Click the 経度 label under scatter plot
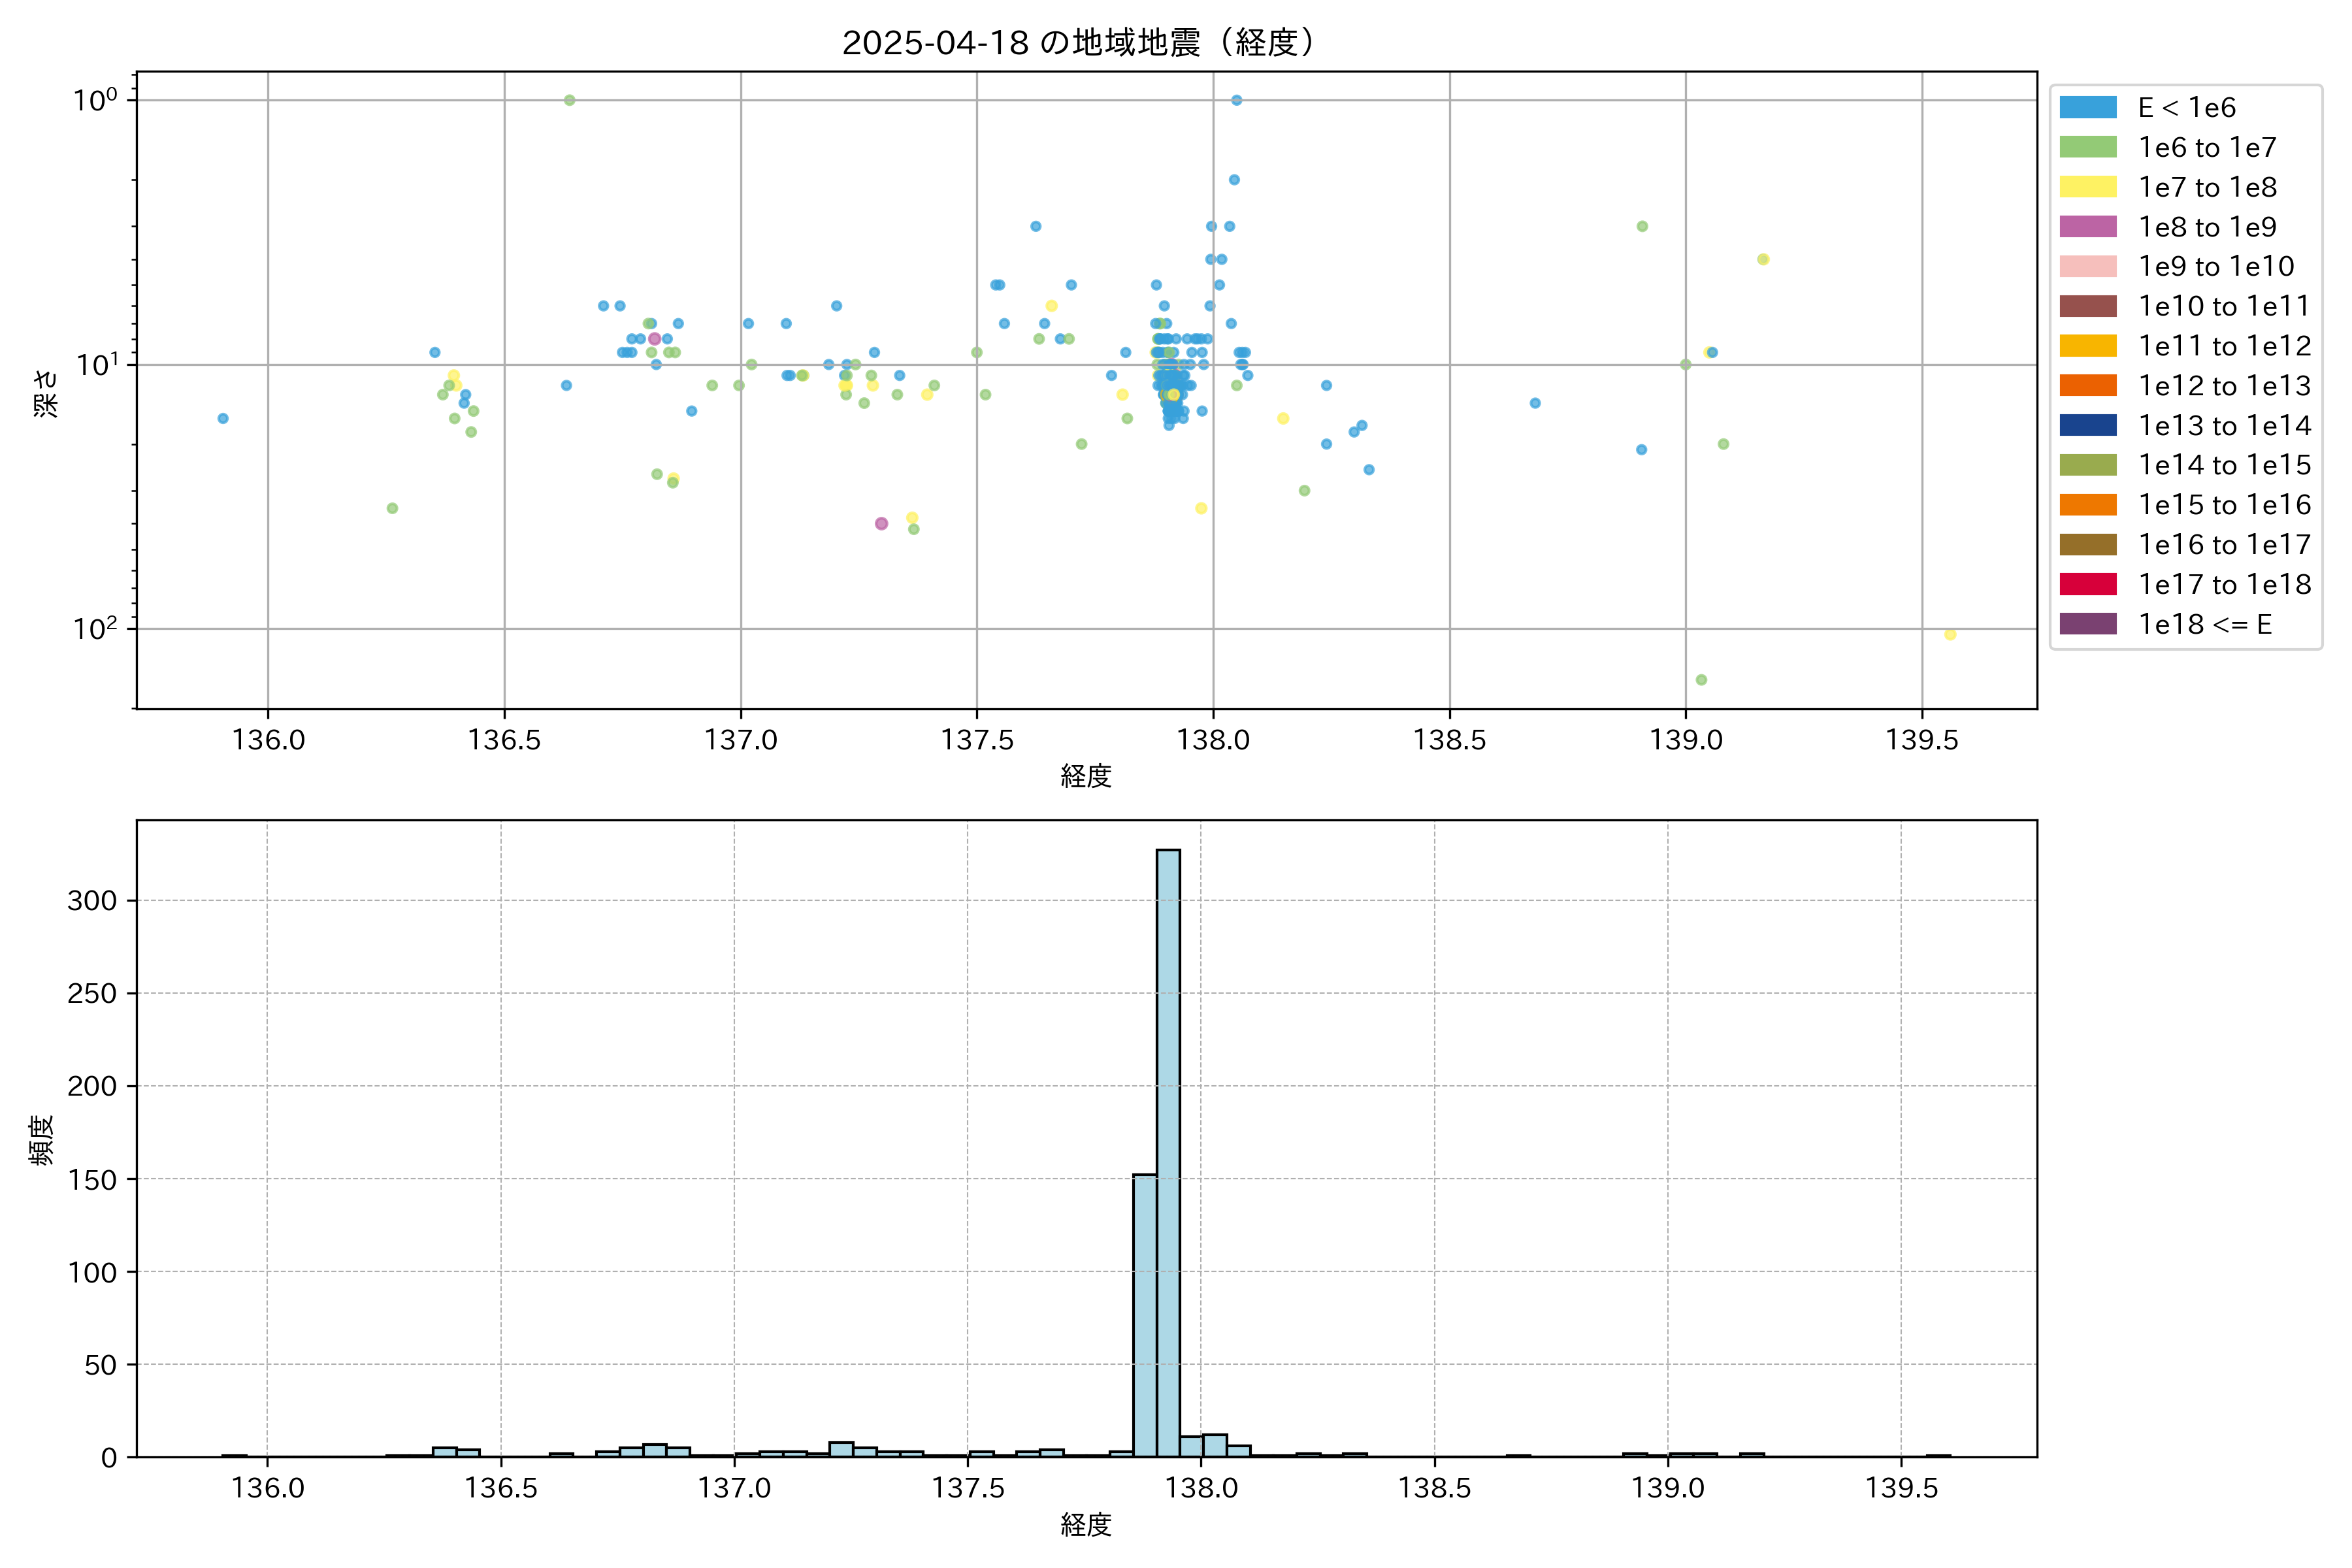This screenshot has height=1568, width=2352. [1086, 776]
